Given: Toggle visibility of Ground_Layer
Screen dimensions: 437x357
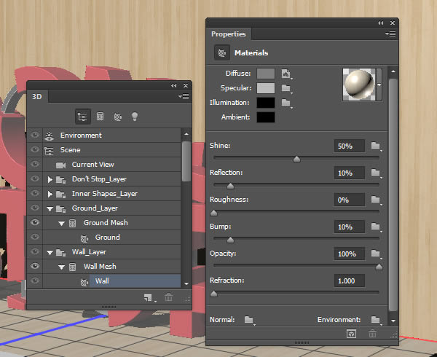Looking at the screenshot, I should point(35,208).
